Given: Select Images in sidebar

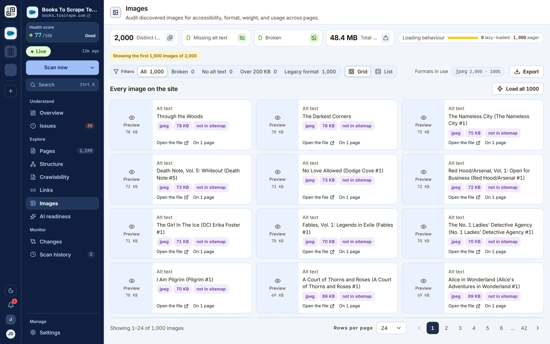Looking at the screenshot, I should point(62,203).
